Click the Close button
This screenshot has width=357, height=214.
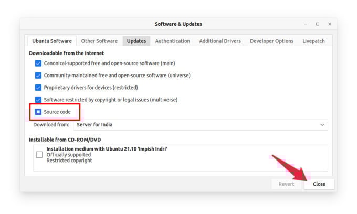click(x=319, y=184)
